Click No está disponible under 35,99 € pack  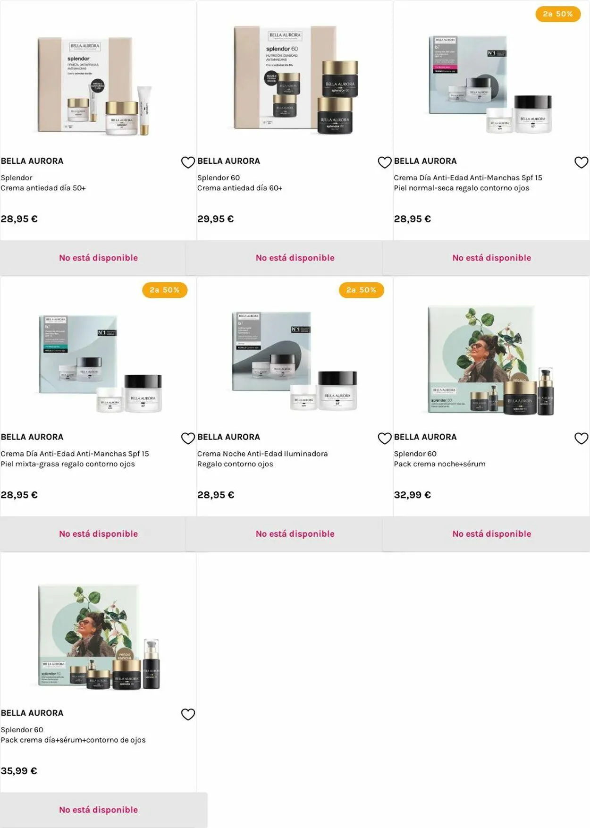pos(98,810)
